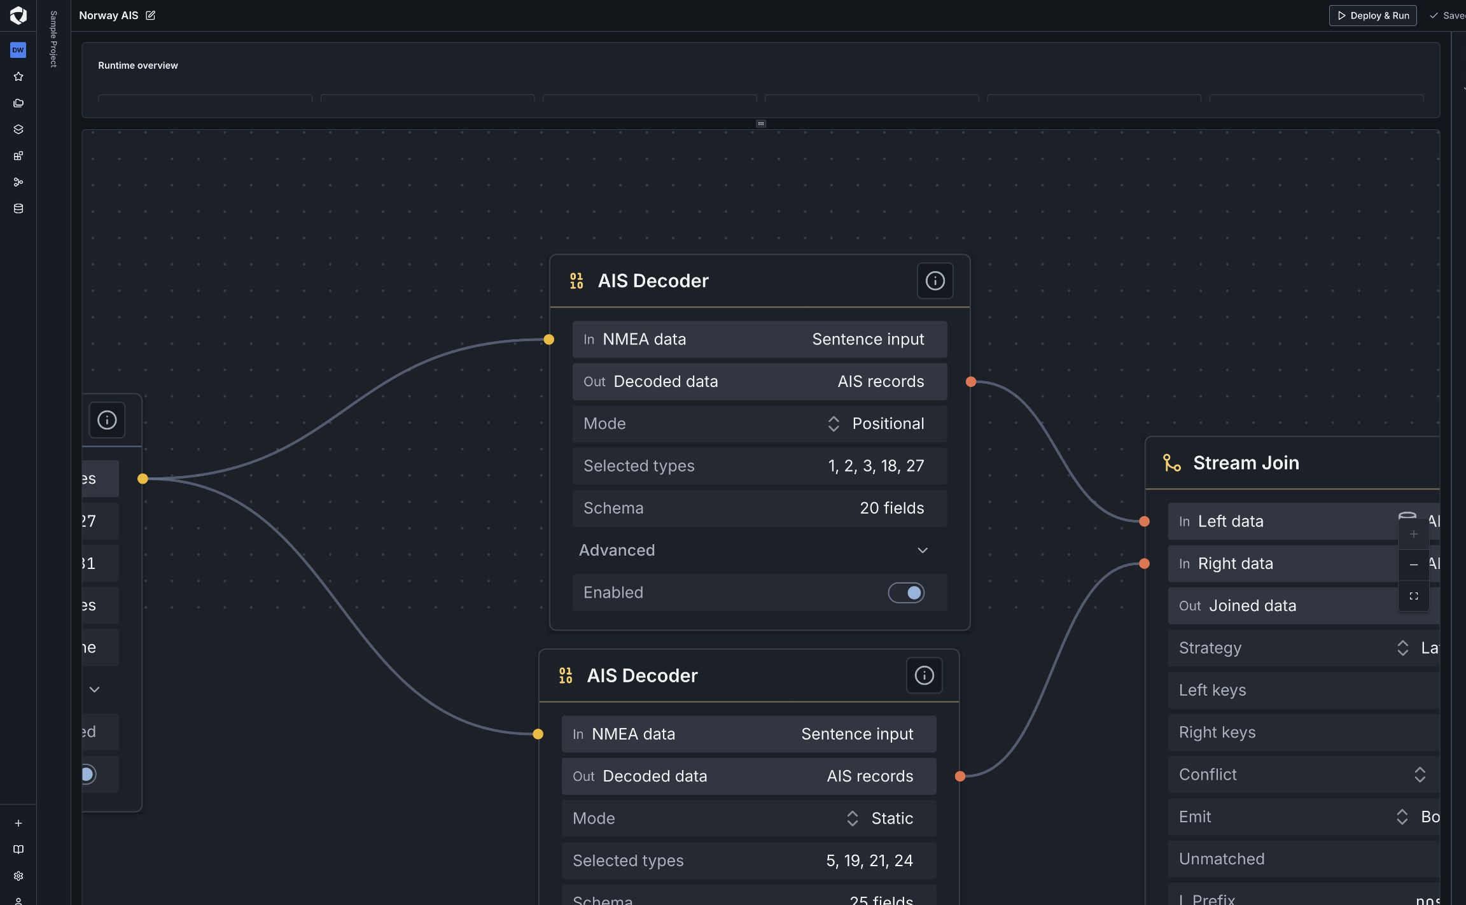
Task: Change Mode dropdown showing Static
Action: click(x=749, y=818)
